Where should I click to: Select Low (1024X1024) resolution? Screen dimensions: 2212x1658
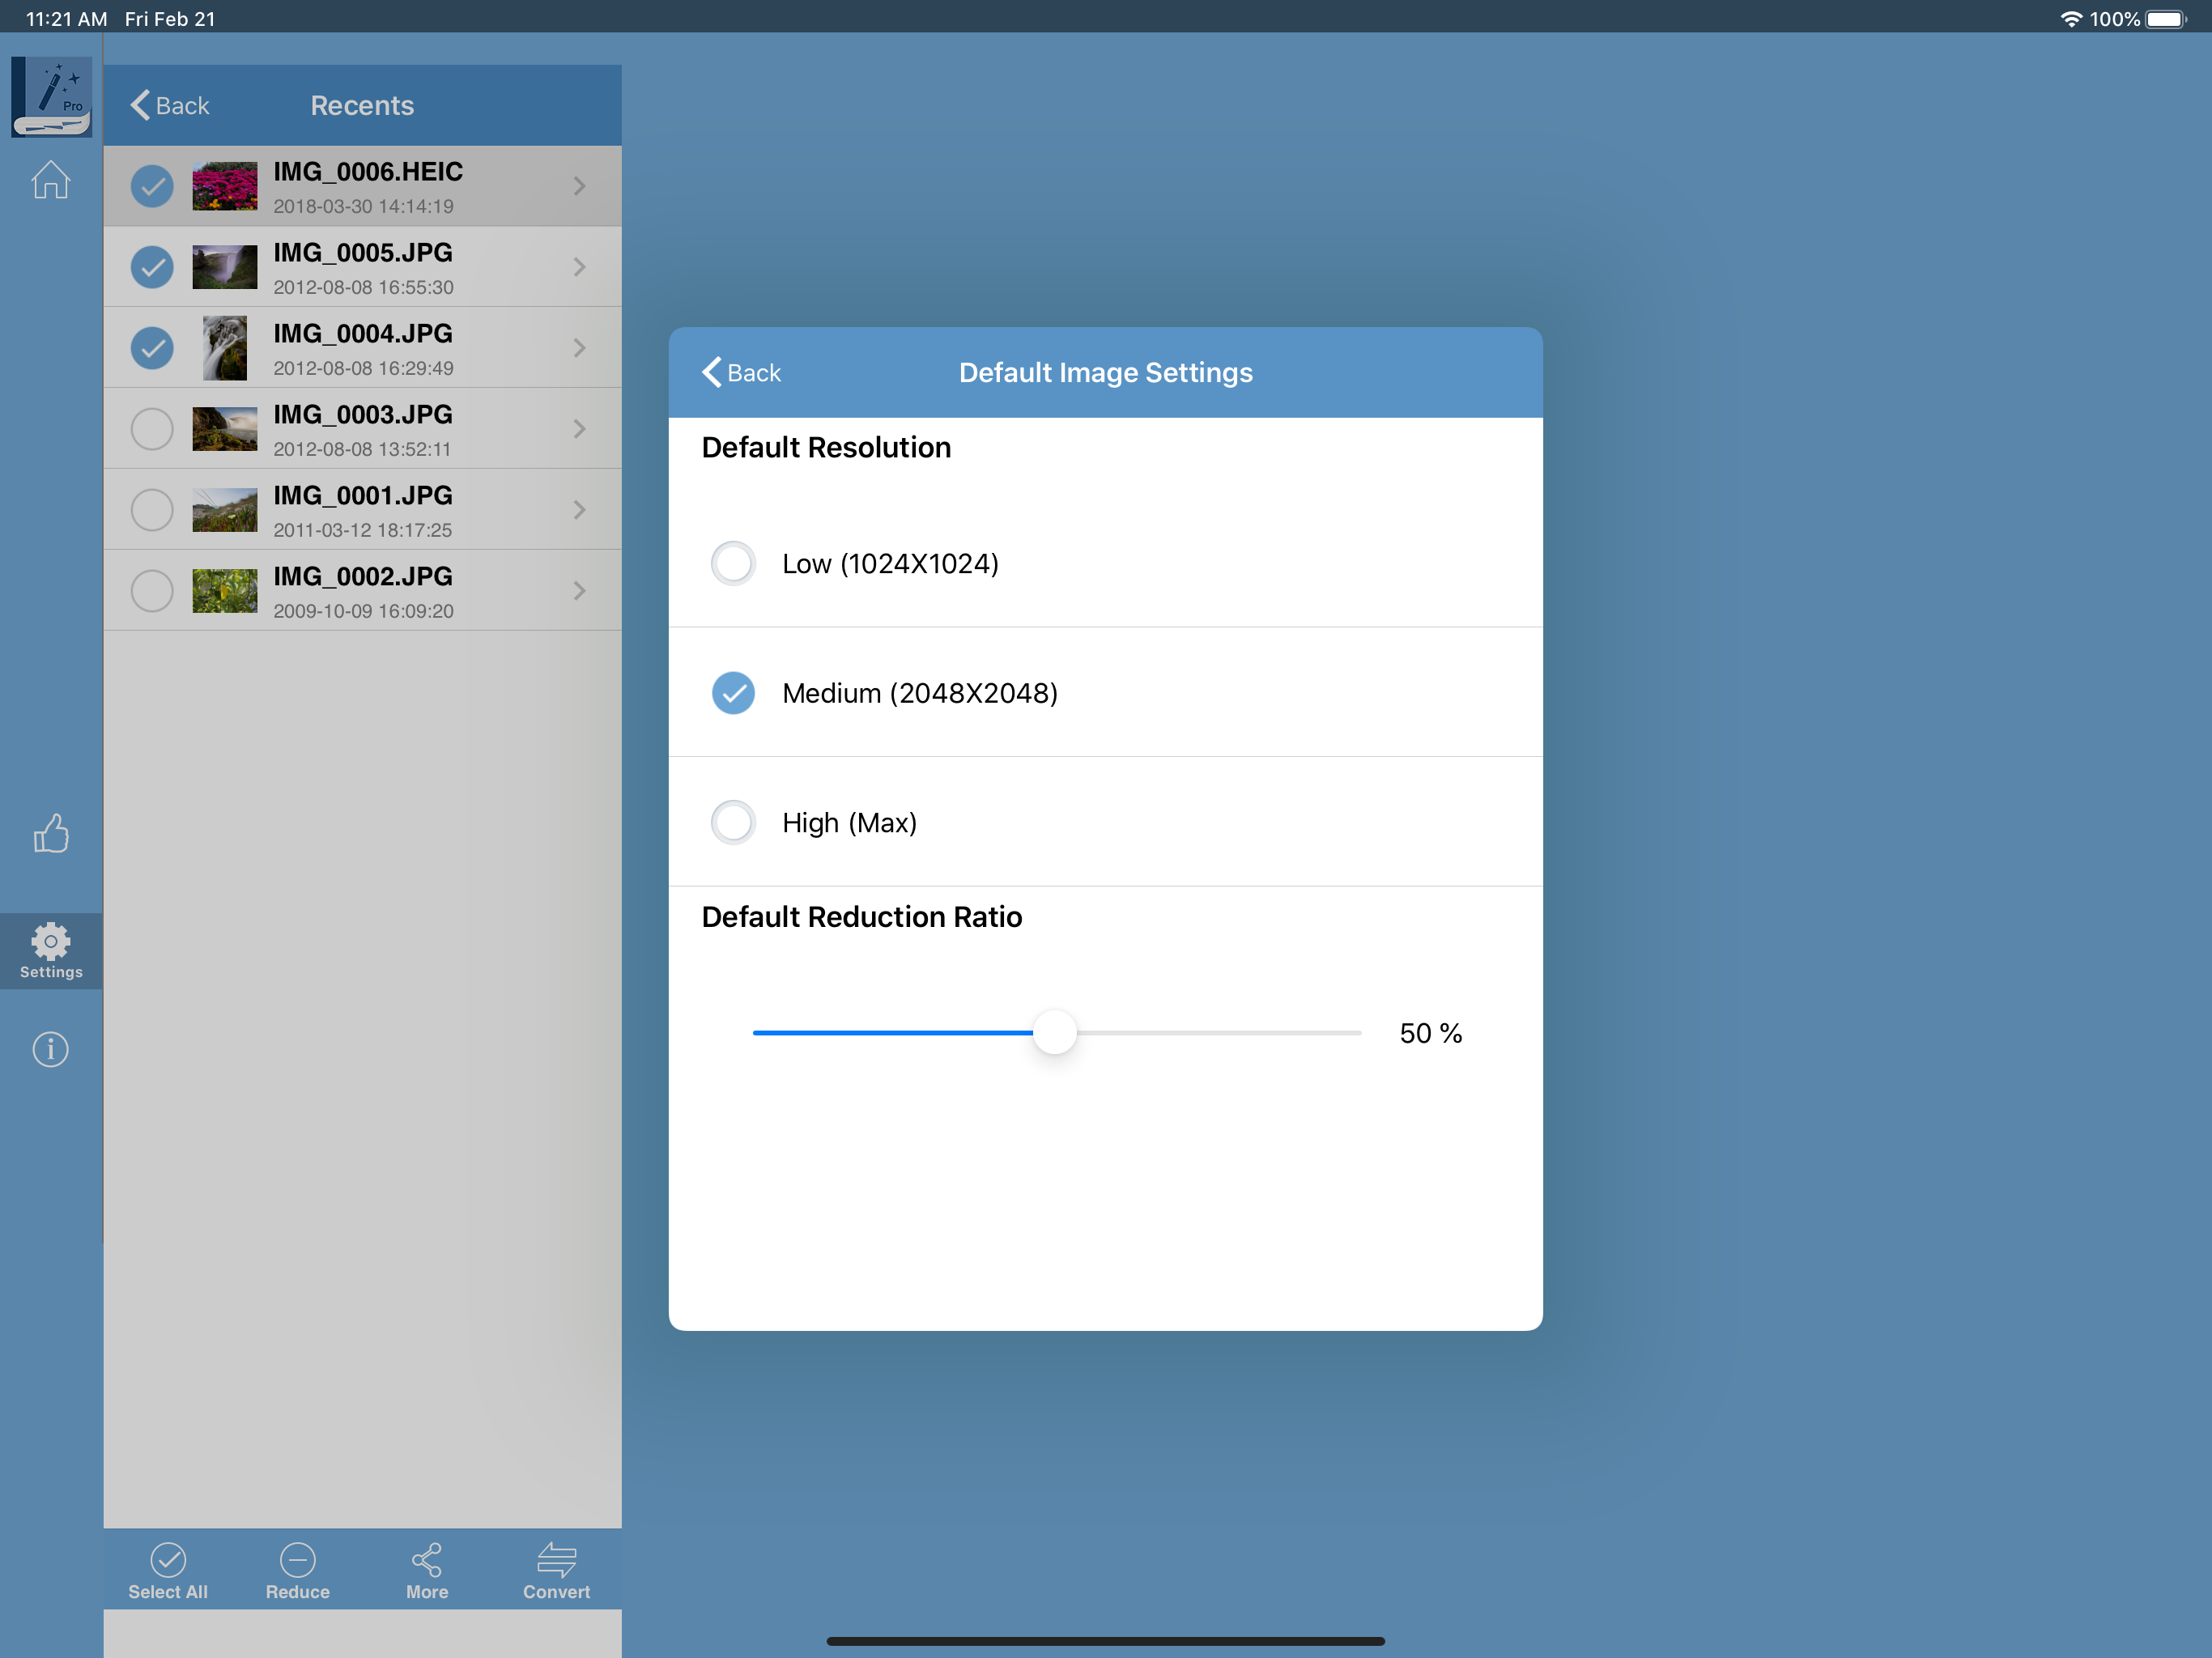(733, 563)
